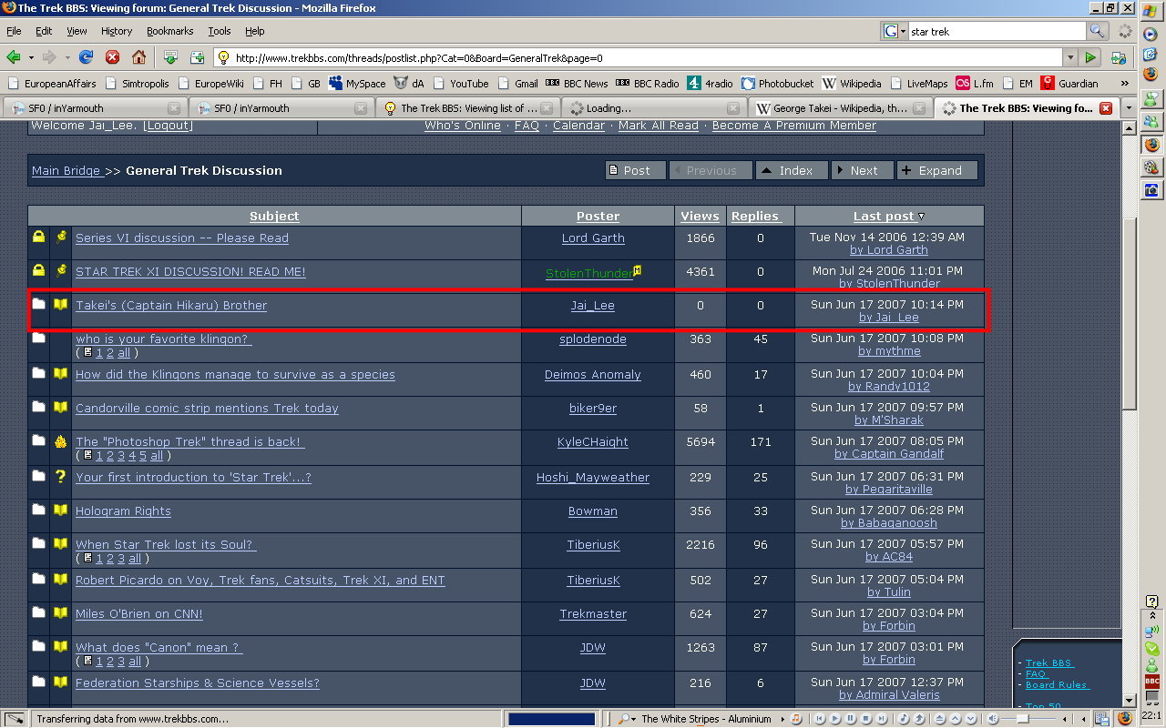1166x728 pixels.
Task: Open Hologram Rights thread
Action: pos(123,511)
